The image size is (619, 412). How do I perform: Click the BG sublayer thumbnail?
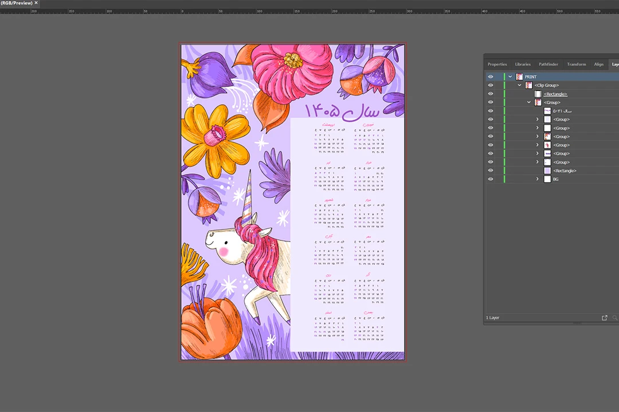click(x=547, y=179)
